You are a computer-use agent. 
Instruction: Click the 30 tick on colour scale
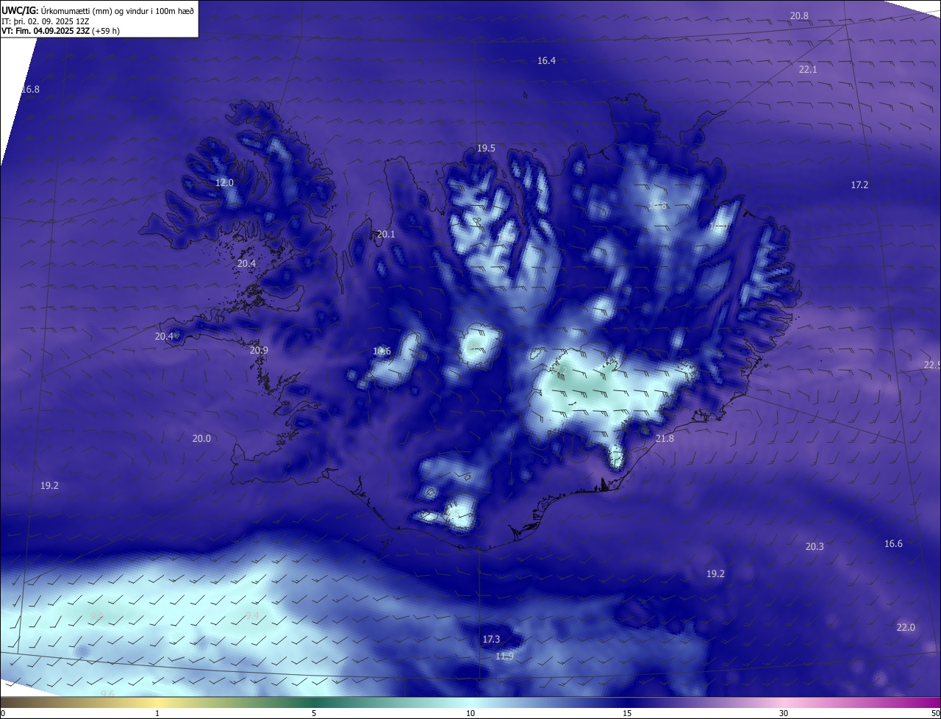(784, 714)
